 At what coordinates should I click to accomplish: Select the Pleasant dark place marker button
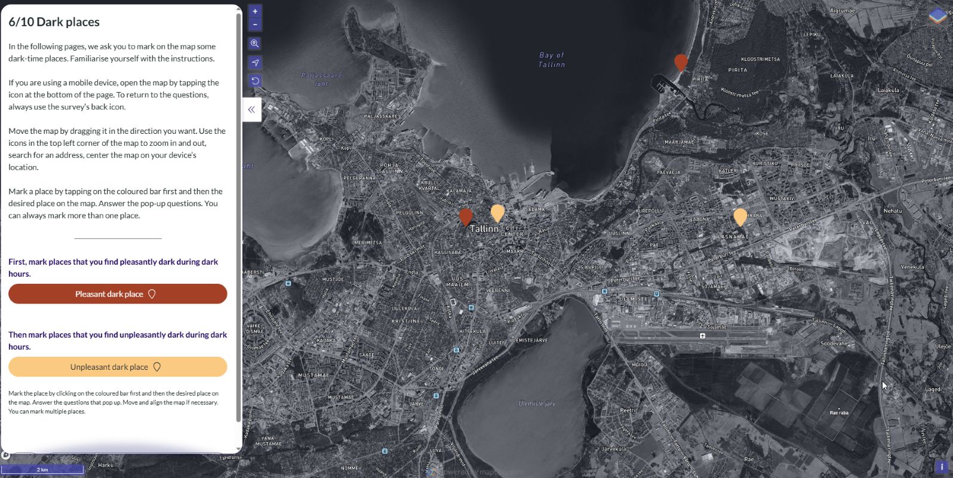point(118,294)
